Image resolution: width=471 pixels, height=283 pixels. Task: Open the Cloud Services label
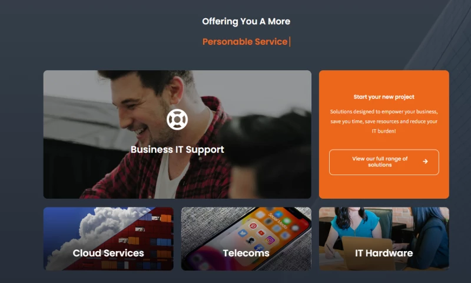(x=108, y=254)
